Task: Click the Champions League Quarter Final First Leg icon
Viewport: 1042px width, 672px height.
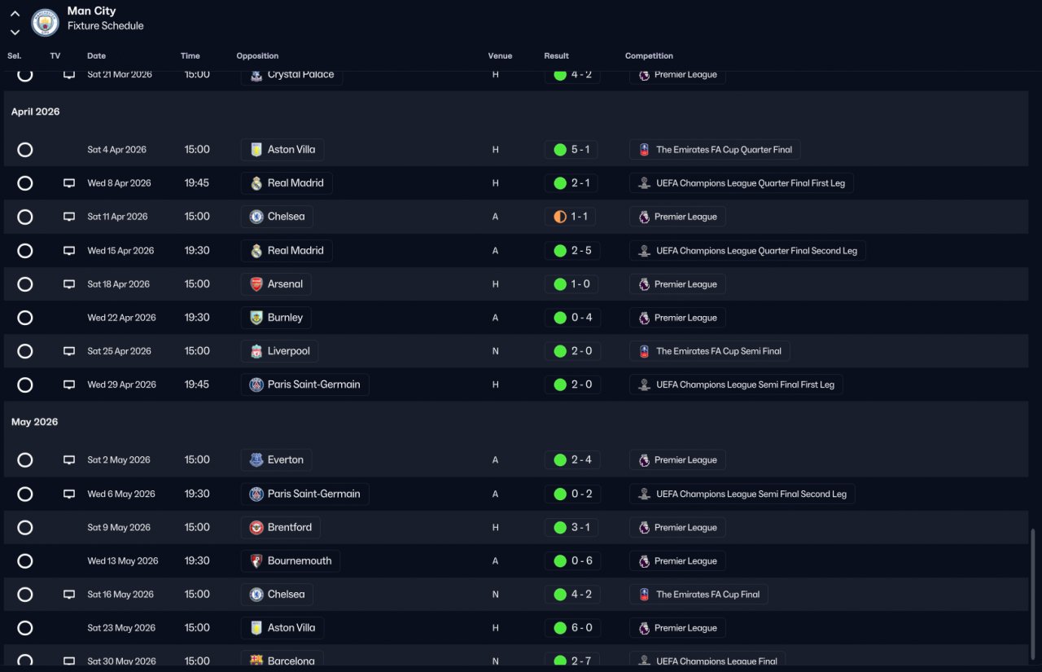Action: click(644, 183)
